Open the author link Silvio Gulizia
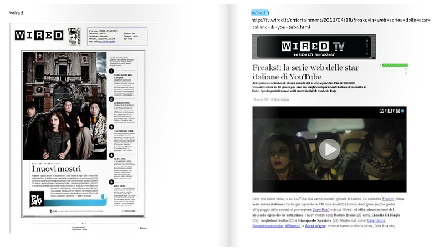444x251 pixels. (x=281, y=99)
